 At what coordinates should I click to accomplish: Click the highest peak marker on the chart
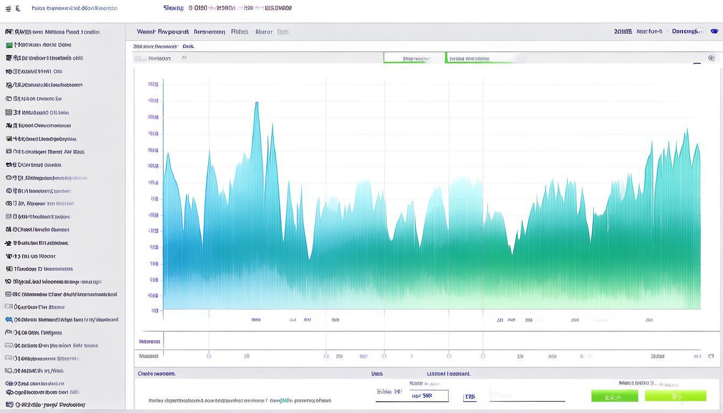coord(257,102)
